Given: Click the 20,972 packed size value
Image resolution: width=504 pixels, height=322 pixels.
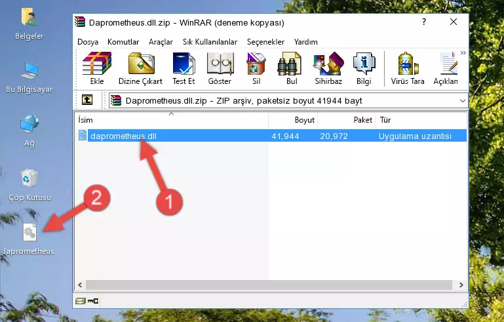Looking at the screenshot, I should click(x=334, y=136).
